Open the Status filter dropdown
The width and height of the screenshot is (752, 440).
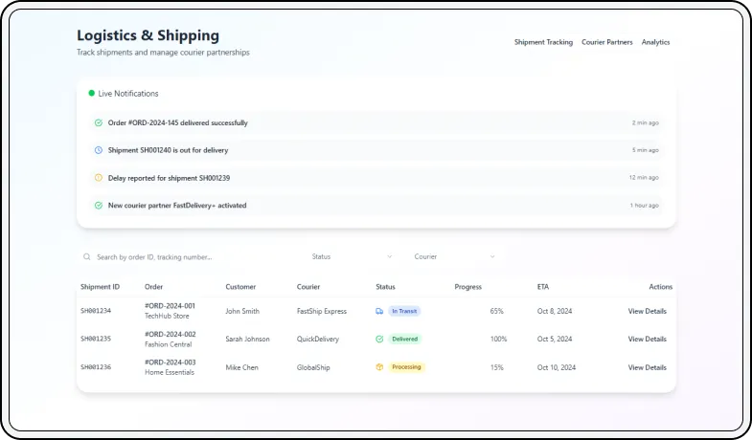[351, 256]
